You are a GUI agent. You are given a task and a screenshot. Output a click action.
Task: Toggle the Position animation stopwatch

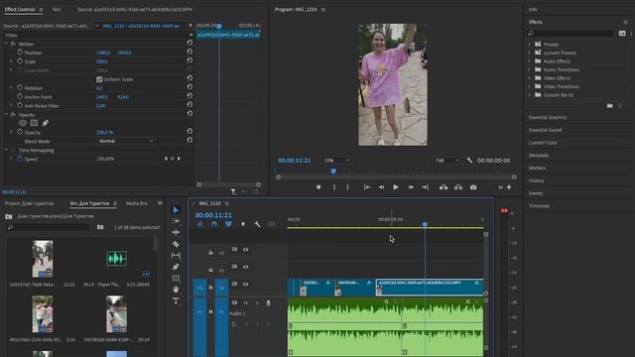20,53
